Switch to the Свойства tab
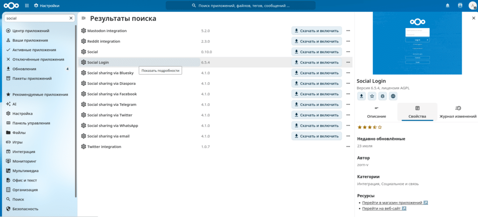Viewport: 478px width, 217px height. pyautogui.click(x=417, y=112)
